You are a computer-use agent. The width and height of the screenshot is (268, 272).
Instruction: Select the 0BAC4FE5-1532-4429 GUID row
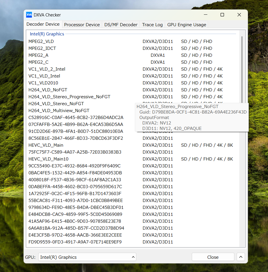pos(133,173)
